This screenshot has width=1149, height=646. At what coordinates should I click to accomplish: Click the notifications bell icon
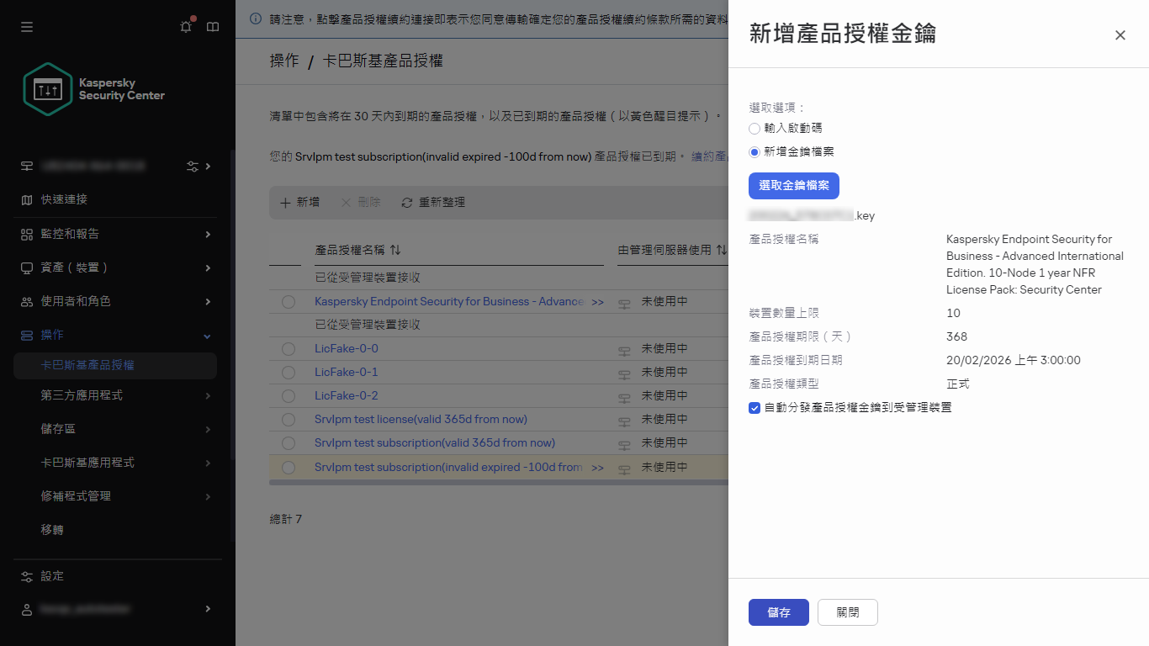[185, 26]
